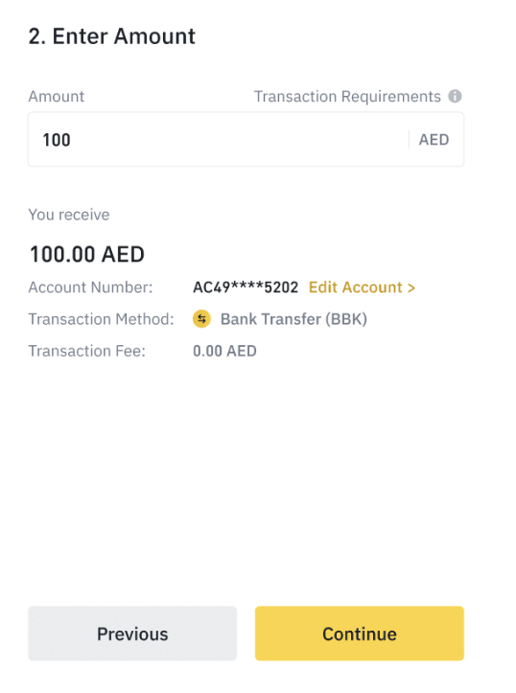Select the AED currency suffix in amount box
This screenshot has height=693, width=516.
tap(434, 140)
